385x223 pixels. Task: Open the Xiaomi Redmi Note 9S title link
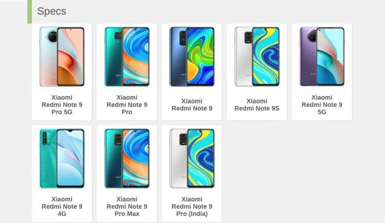coord(257,105)
